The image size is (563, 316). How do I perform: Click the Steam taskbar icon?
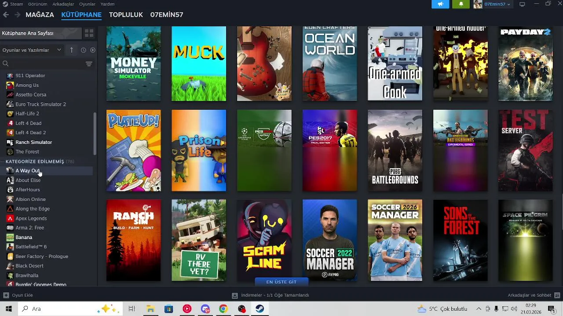pyautogui.click(x=260, y=309)
